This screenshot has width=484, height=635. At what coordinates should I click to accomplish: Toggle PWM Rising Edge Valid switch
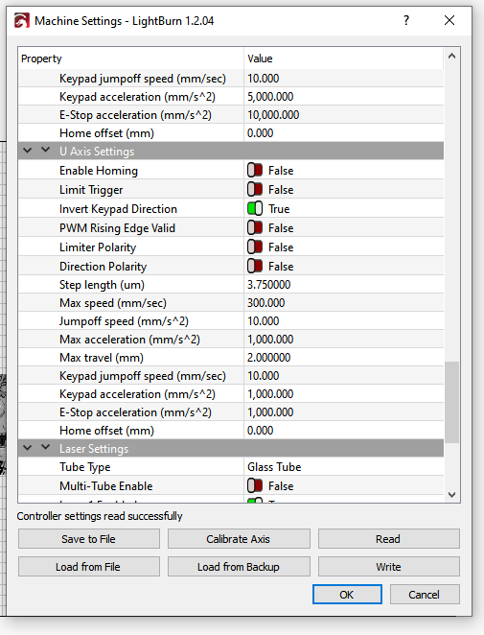(255, 227)
